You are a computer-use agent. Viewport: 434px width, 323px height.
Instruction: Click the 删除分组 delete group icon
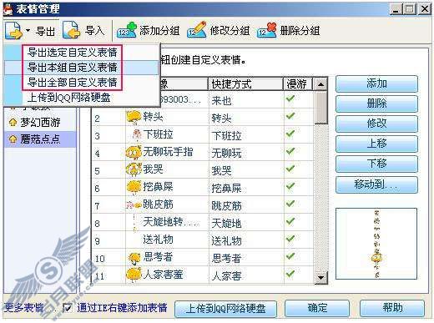click(x=267, y=30)
